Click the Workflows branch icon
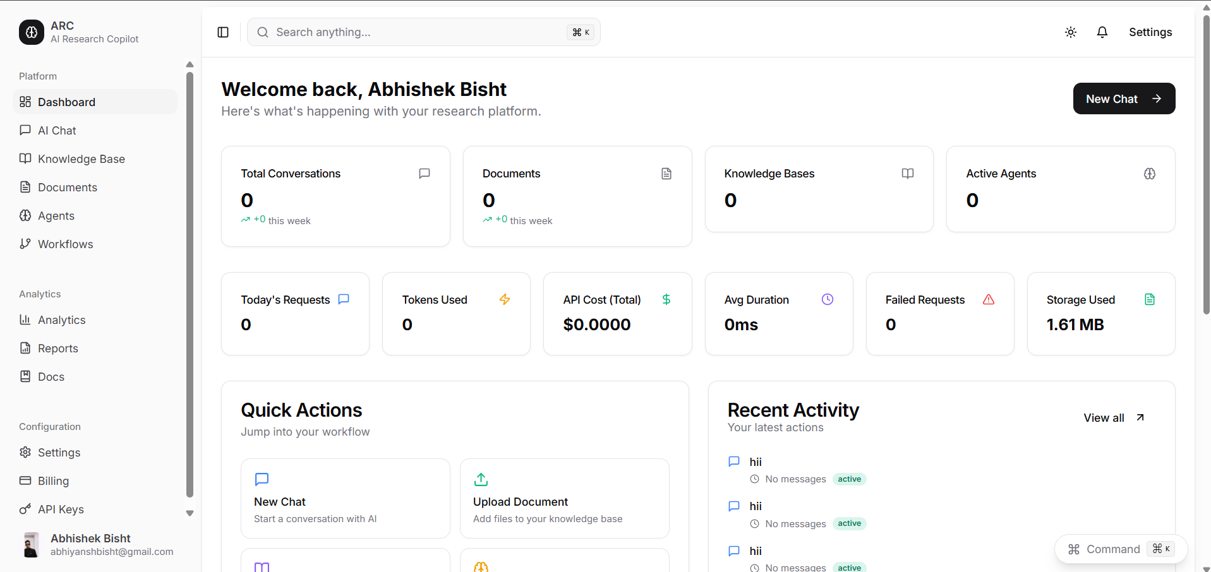1211x572 pixels. (25, 244)
